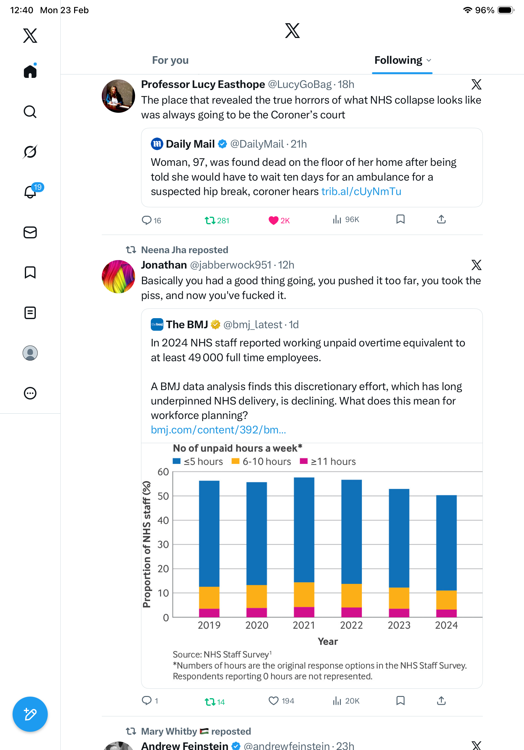
Task: Open the More options circle icon
Action: tap(30, 393)
